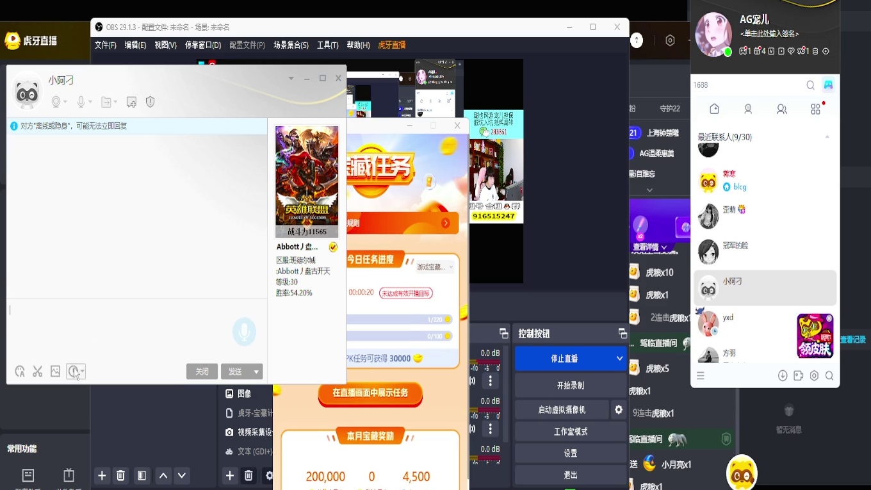Close the 领皮肤 ad popup
The width and height of the screenshot is (871, 490).
tap(829, 318)
